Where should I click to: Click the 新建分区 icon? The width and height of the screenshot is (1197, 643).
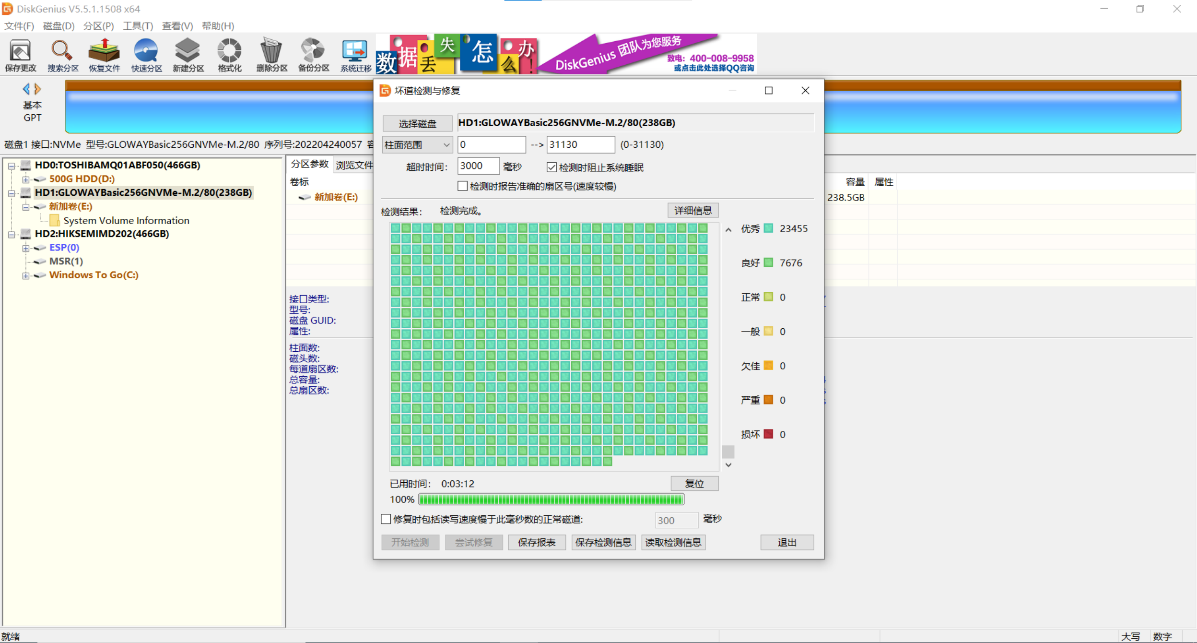click(x=188, y=54)
